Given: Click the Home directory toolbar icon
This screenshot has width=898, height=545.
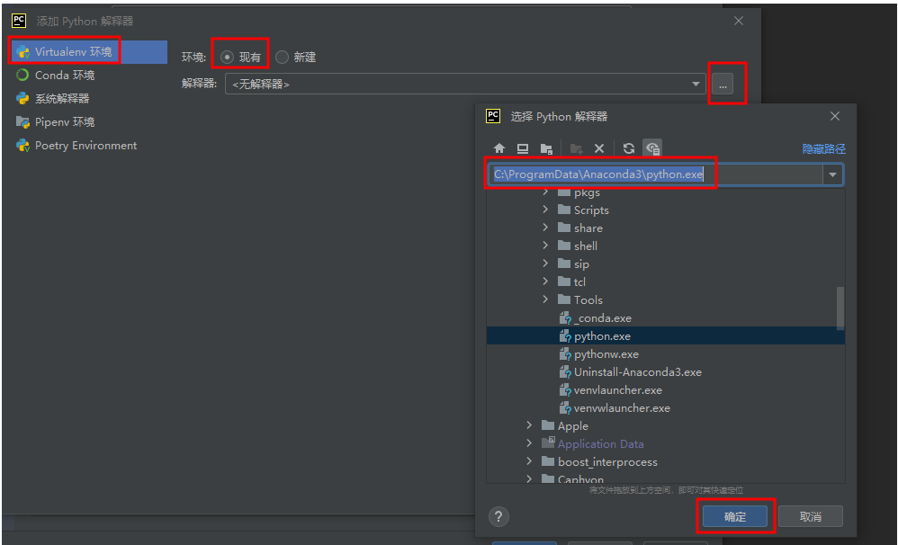Looking at the screenshot, I should (499, 148).
